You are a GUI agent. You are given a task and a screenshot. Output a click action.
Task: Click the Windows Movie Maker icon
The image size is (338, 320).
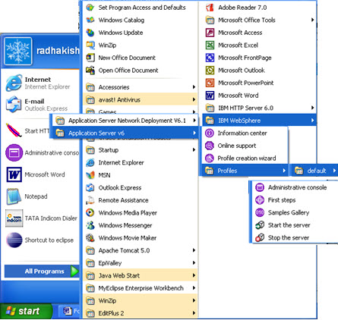90,238
